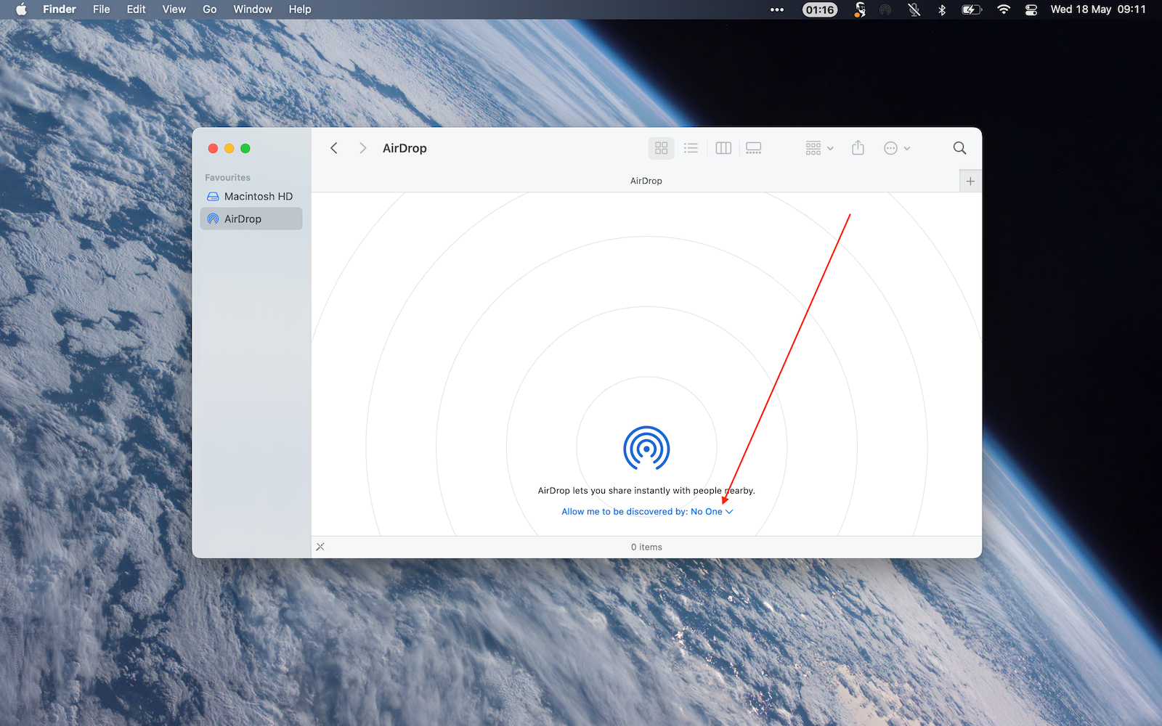The image size is (1162, 726).
Task: Click the AirDrop window title text
Action: (x=405, y=148)
